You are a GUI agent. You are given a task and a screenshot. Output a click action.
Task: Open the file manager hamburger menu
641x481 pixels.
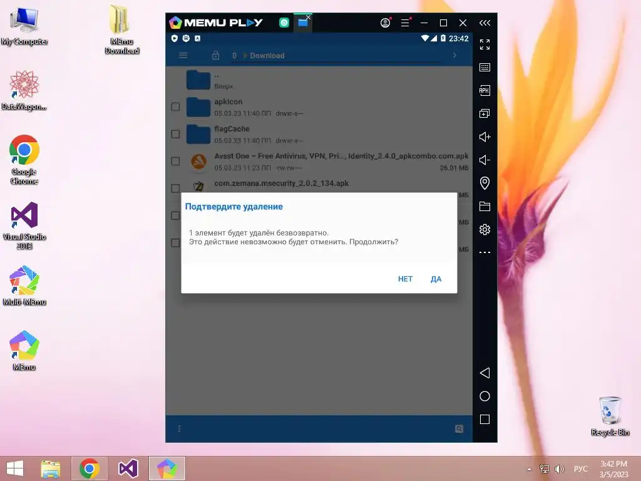coord(183,55)
